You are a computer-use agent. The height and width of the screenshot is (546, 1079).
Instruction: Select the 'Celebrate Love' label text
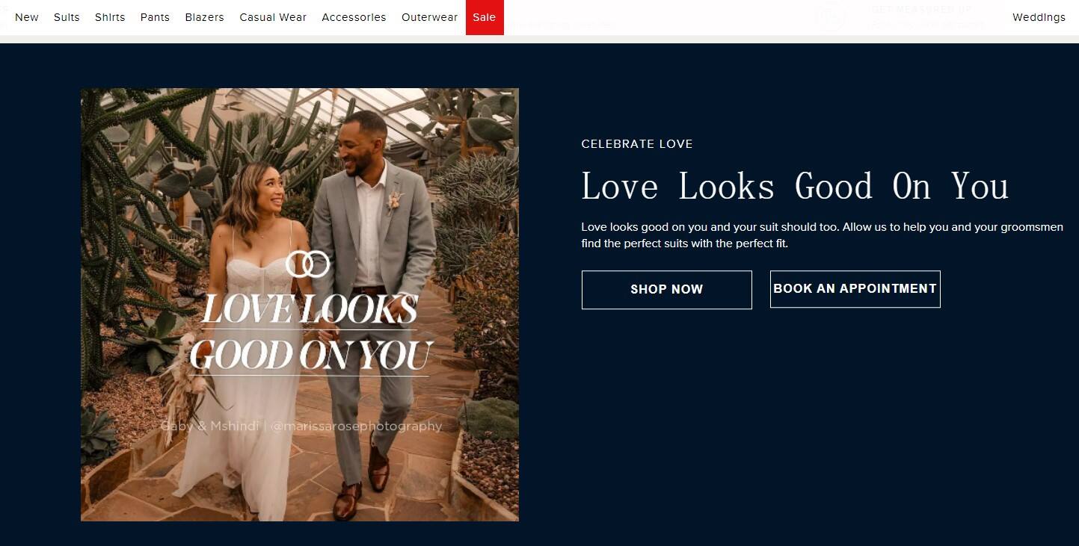tap(637, 144)
